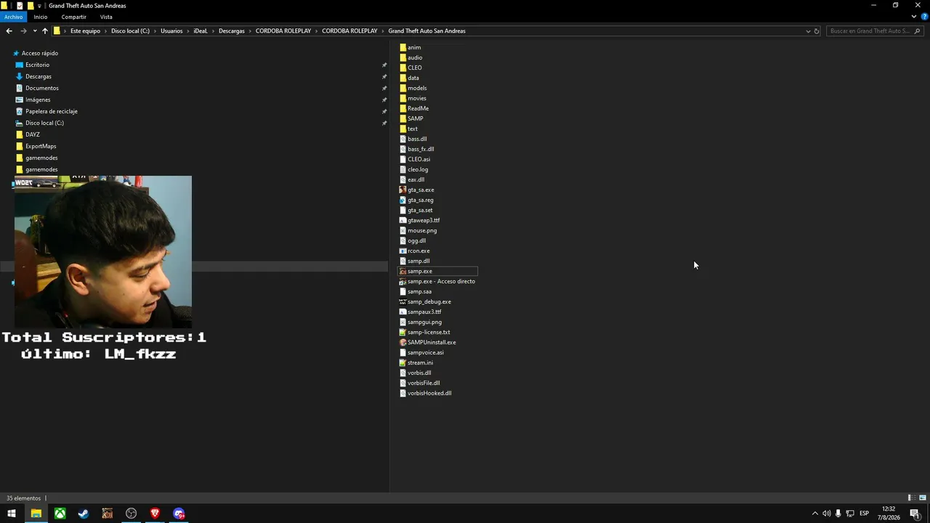Screen dimensions: 930x523
Task: Select the file named "cleo.log"
Action: click(418, 169)
